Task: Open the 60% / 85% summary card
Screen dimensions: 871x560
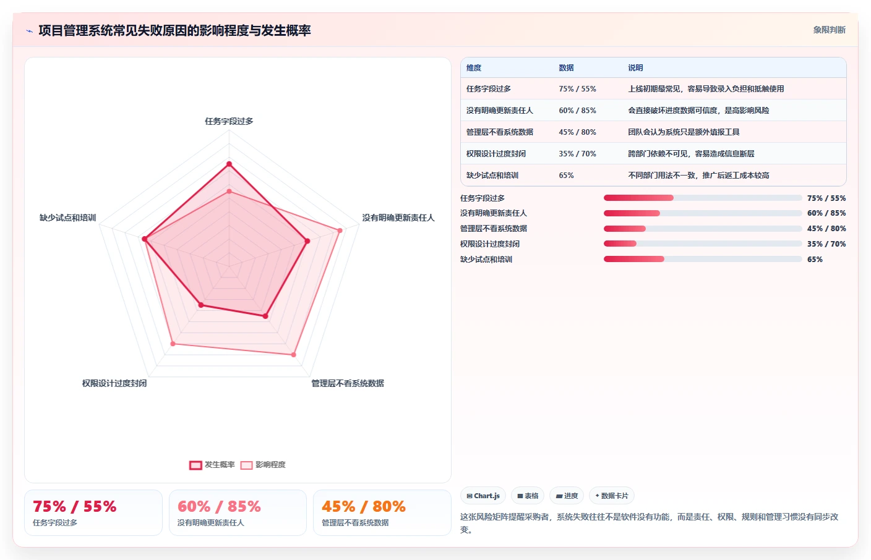Action: 238,512
